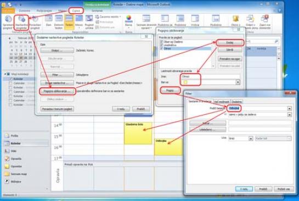The image size is (299, 201).
Task: Open the Poišči besede dropdown arrow
Action: coord(290,108)
